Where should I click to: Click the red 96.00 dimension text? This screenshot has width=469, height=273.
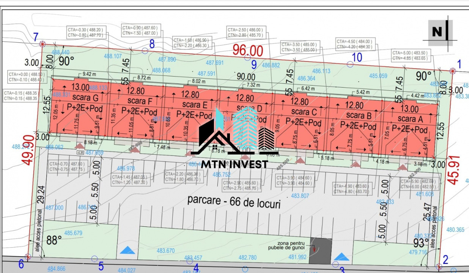(x=248, y=49)
